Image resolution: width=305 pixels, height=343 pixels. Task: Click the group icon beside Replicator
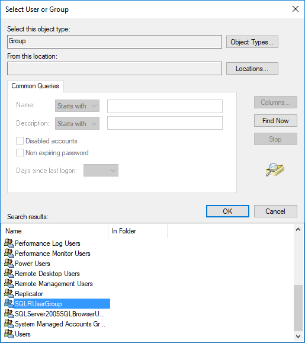[9, 293]
